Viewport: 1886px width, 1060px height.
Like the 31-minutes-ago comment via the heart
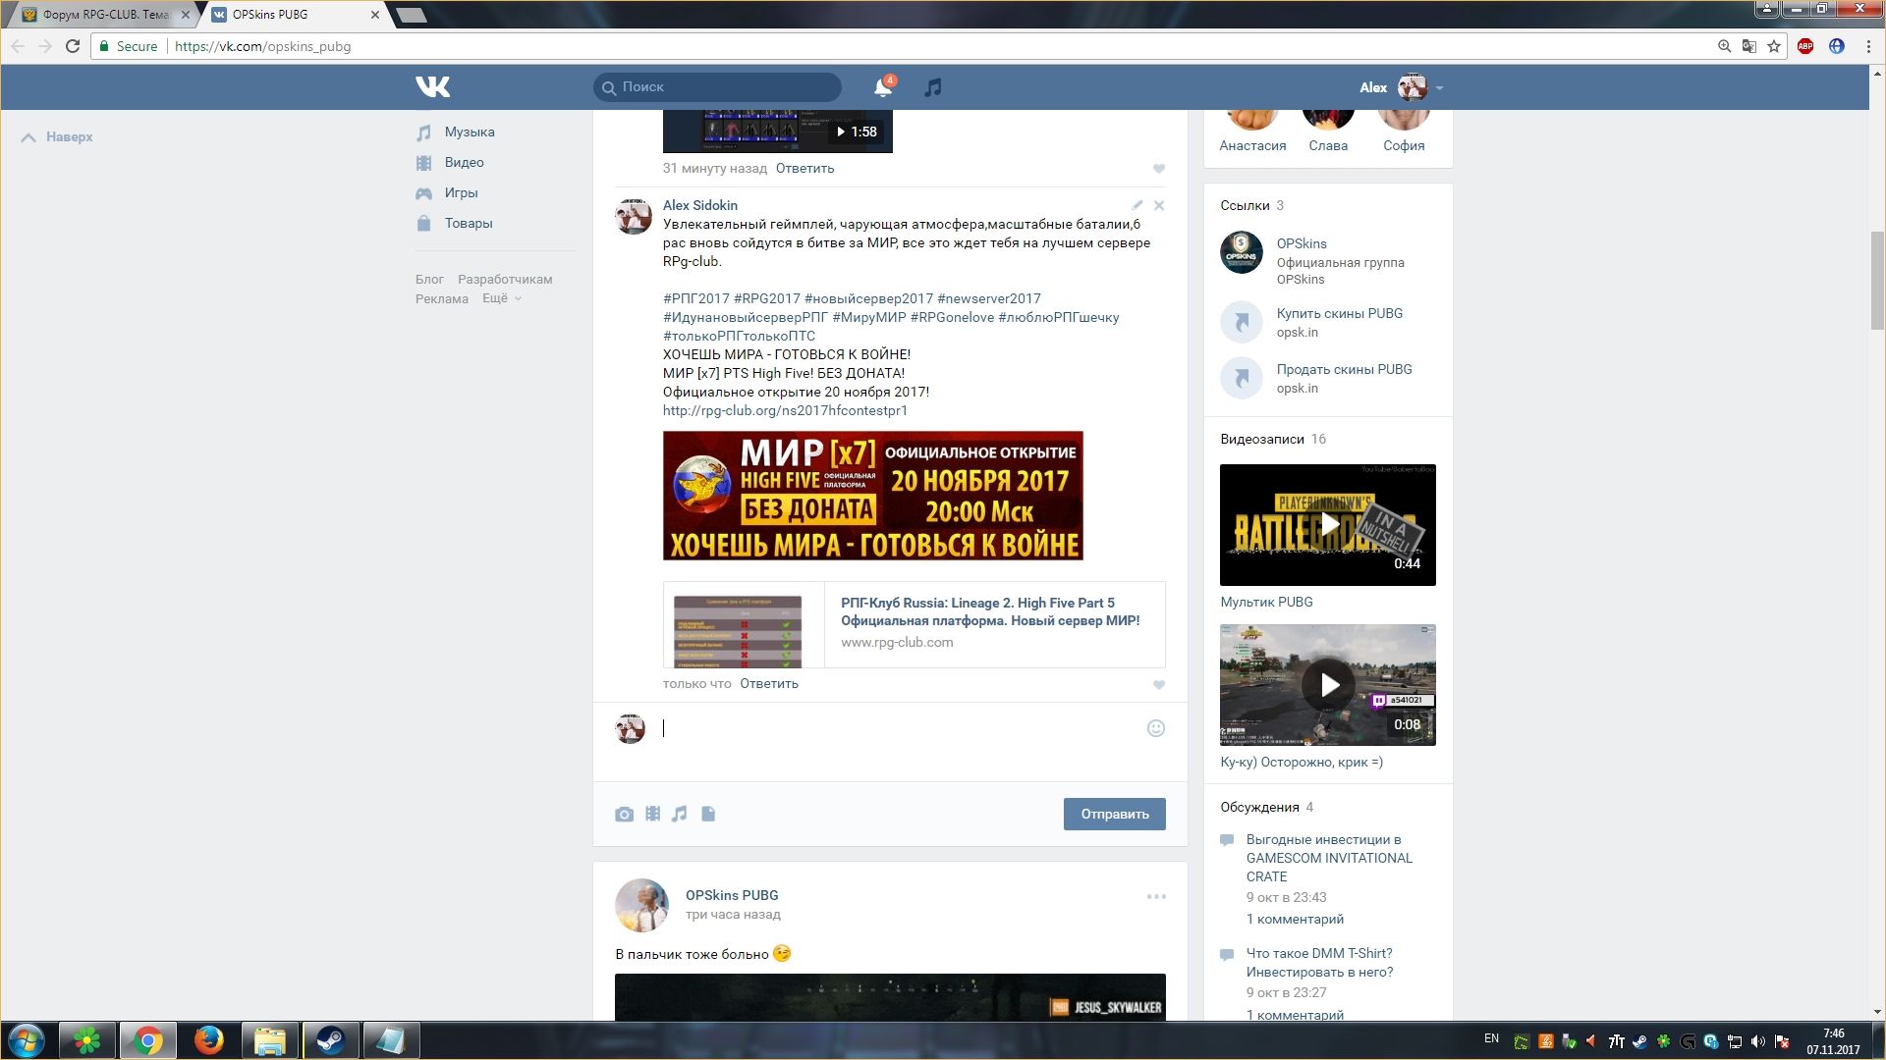click(1159, 169)
